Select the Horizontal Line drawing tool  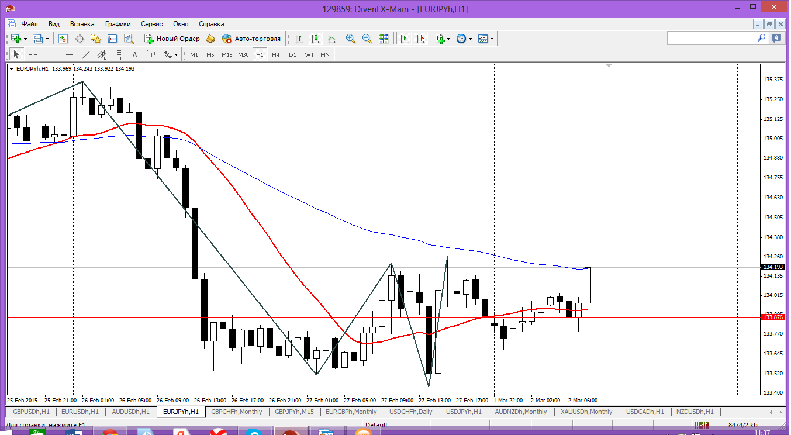pos(70,54)
